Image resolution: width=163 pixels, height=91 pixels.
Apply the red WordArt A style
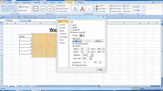[82, 9]
